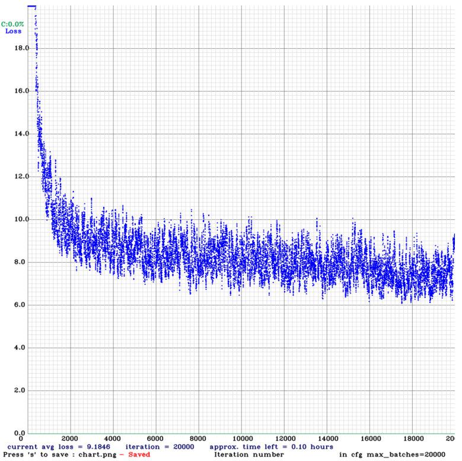Click the blue 'Loss' legend label
The image size is (462, 461).
[x=13, y=31]
